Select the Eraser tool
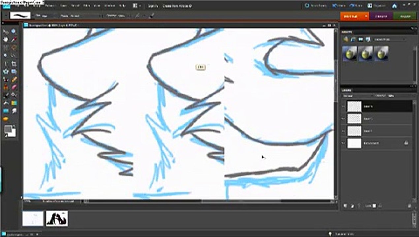The height and width of the screenshot is (237, 419). 14,88
